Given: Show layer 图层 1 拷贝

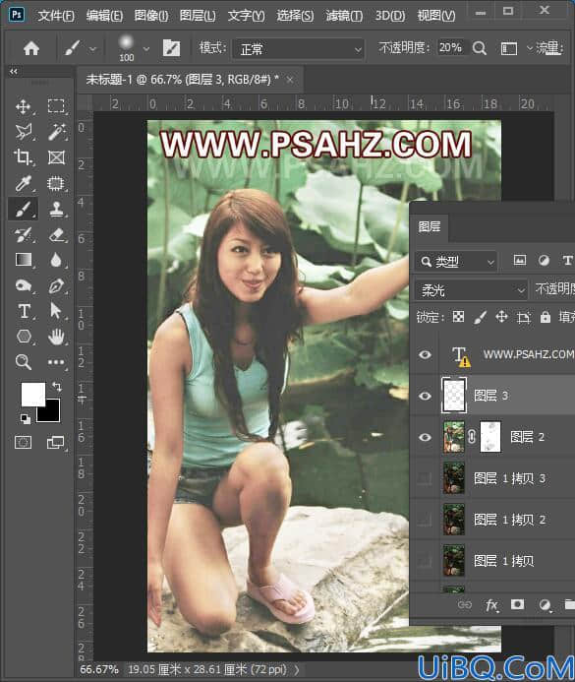Looking at the screenshot, I should point(425,561).
